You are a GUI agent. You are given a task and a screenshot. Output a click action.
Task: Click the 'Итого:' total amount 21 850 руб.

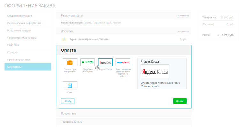point(226,35)
